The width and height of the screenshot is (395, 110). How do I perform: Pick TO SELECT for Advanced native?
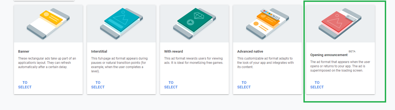(244, 85)
